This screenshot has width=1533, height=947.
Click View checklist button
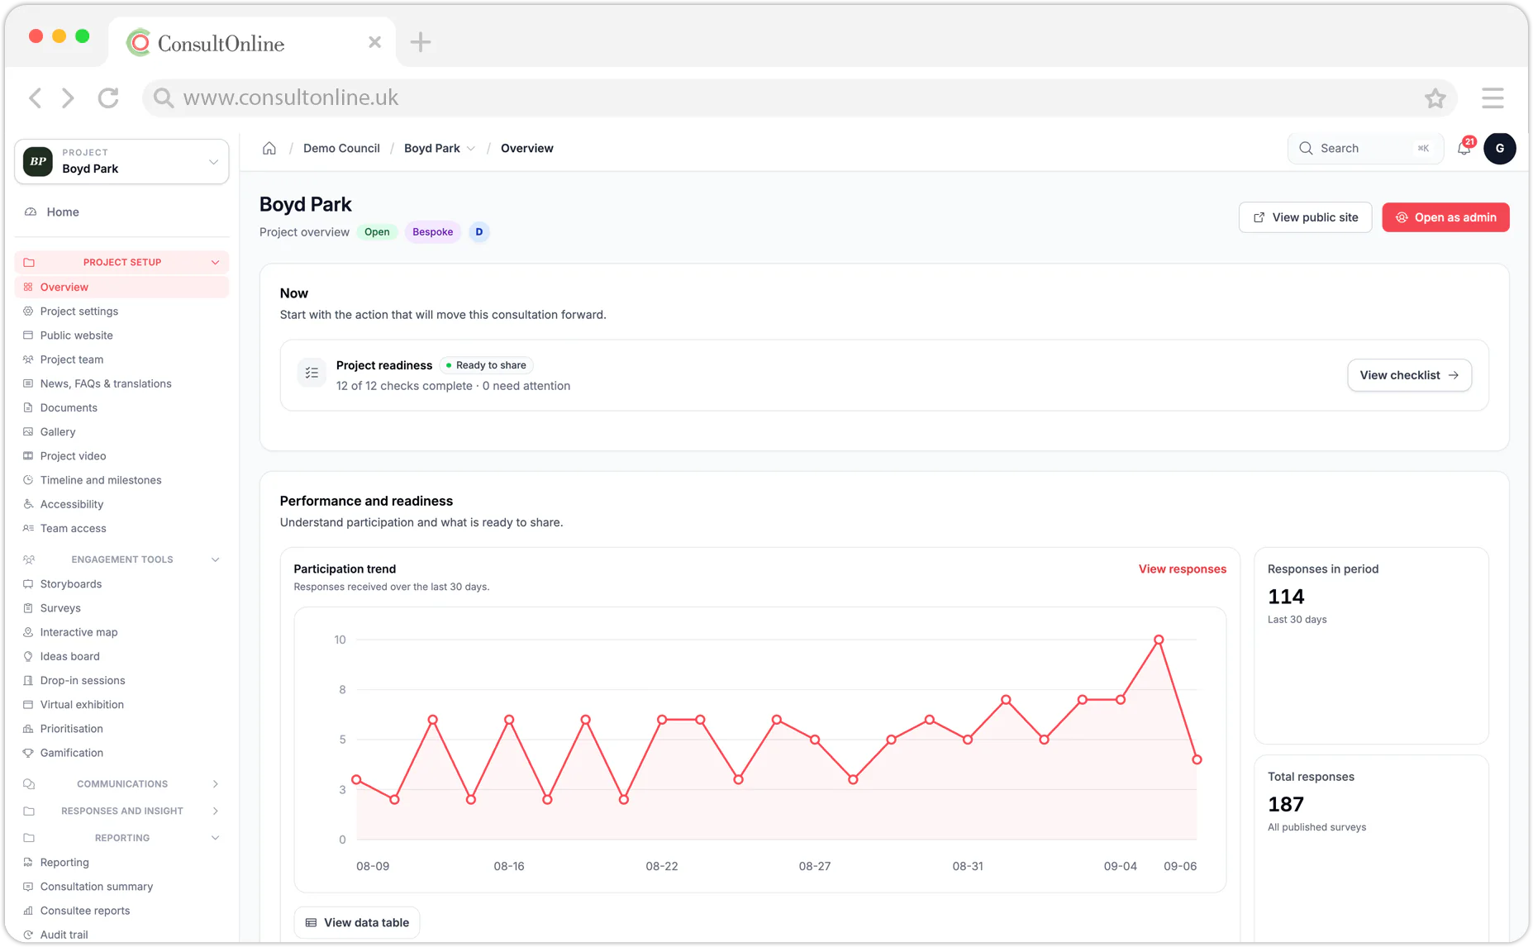pos(1409,375)
